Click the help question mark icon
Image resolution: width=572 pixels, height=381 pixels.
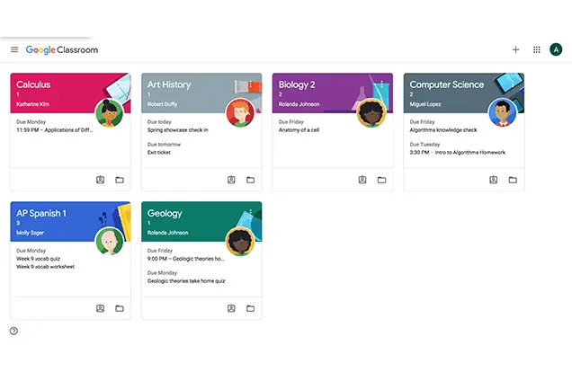(x=13, y=331)
